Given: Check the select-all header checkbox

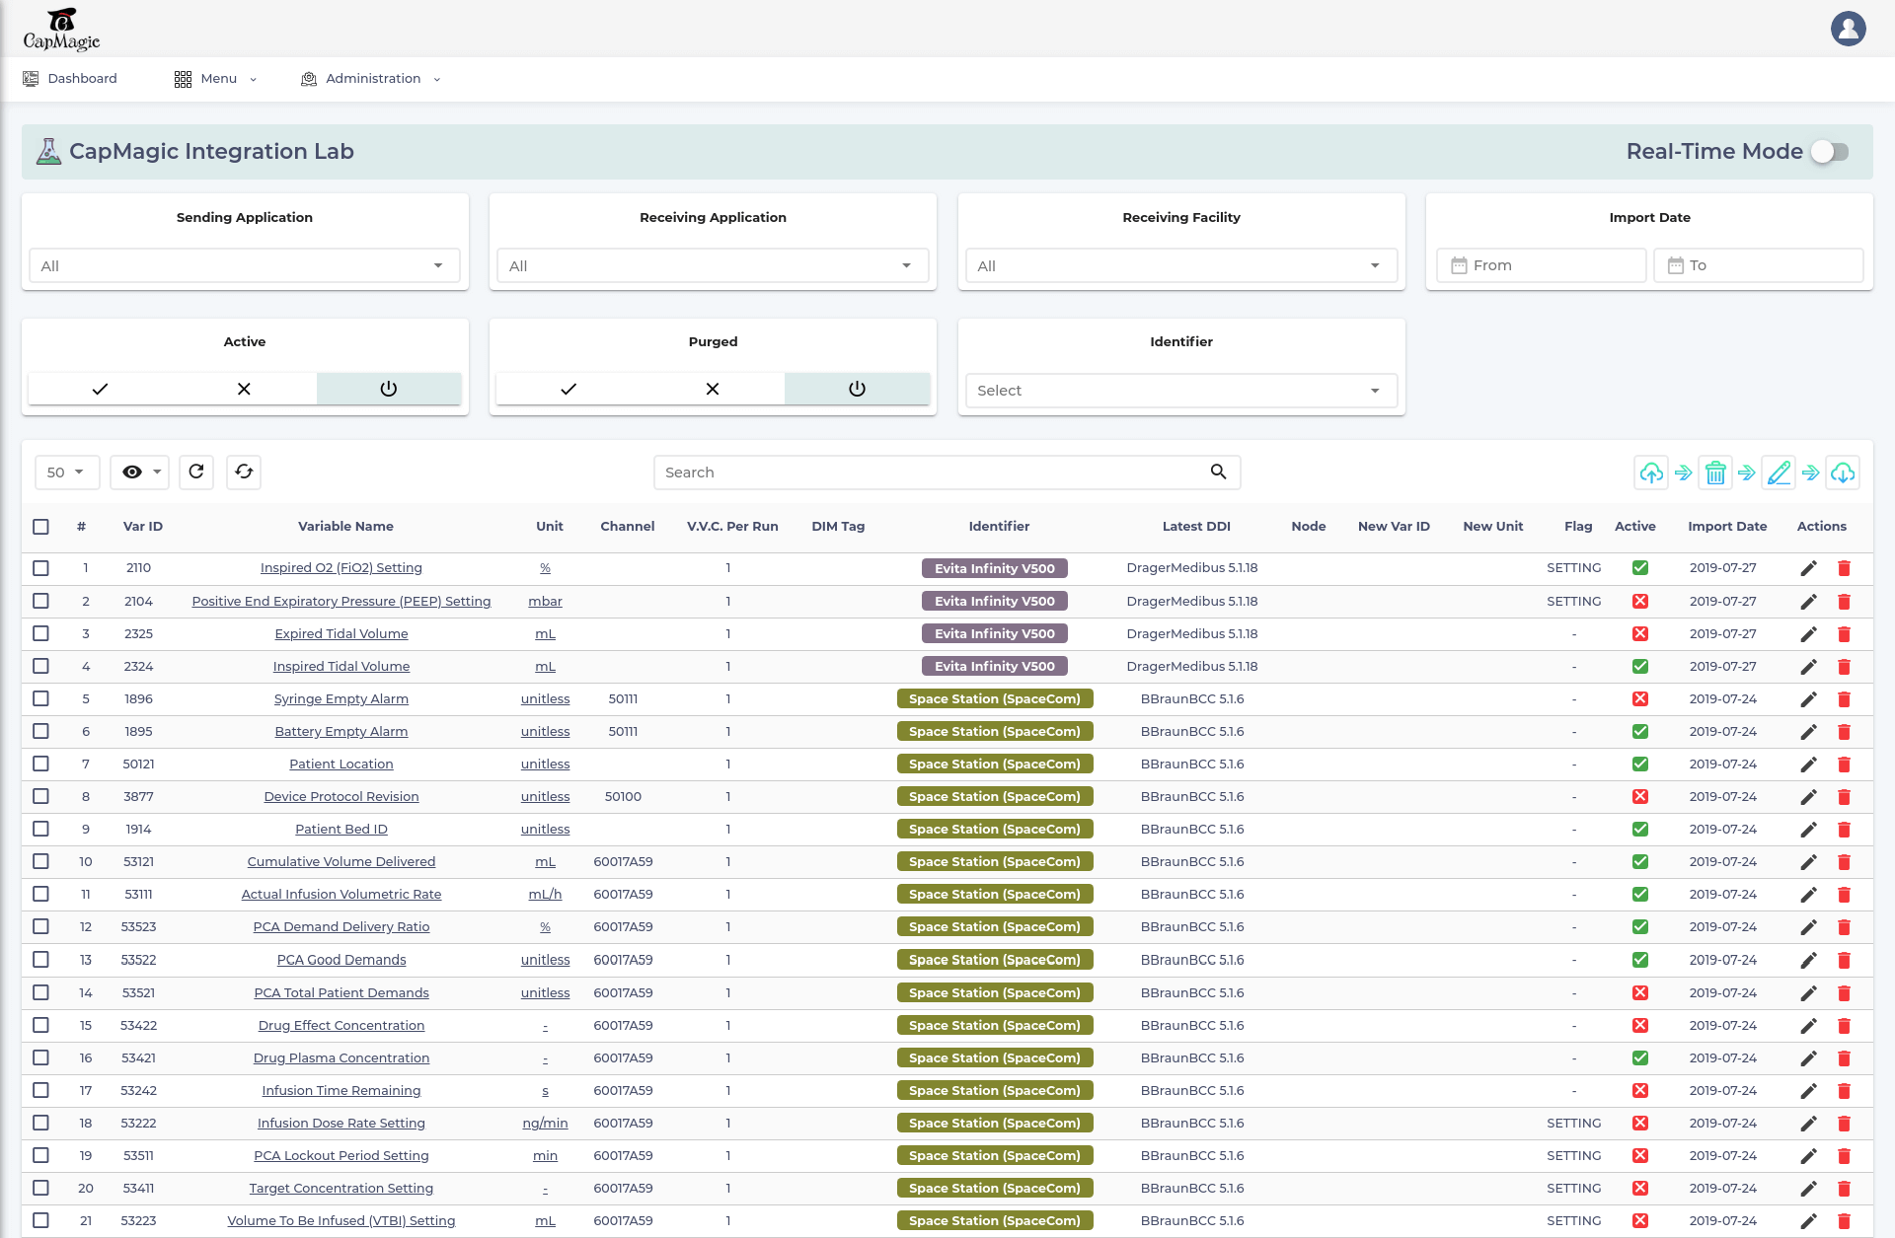Looking at the screenshot, I should pyautogui.click(x=40, y=527).
